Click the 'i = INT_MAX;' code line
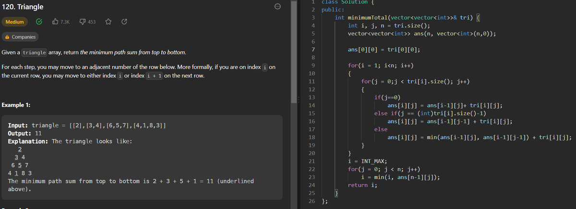 click(368, 161)
